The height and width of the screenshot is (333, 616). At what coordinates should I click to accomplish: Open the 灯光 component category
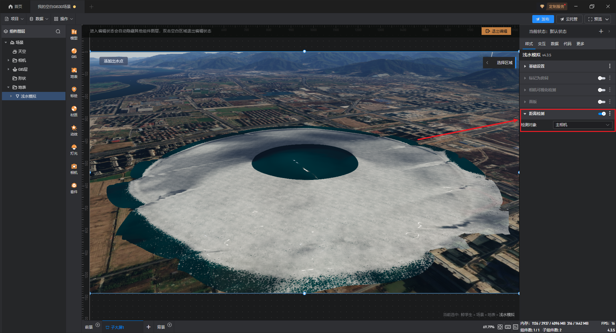(x=74, y=150)
